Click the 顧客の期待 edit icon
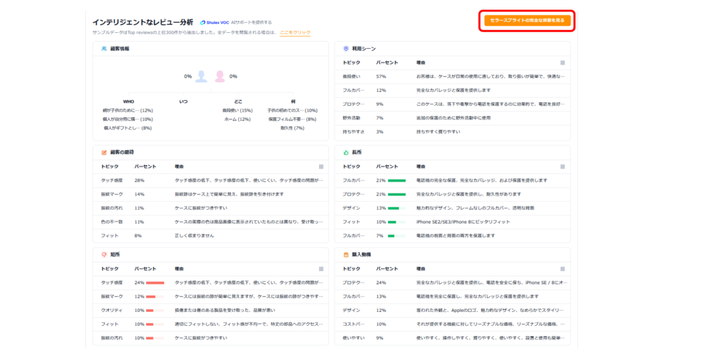 [x=104, y=152]
